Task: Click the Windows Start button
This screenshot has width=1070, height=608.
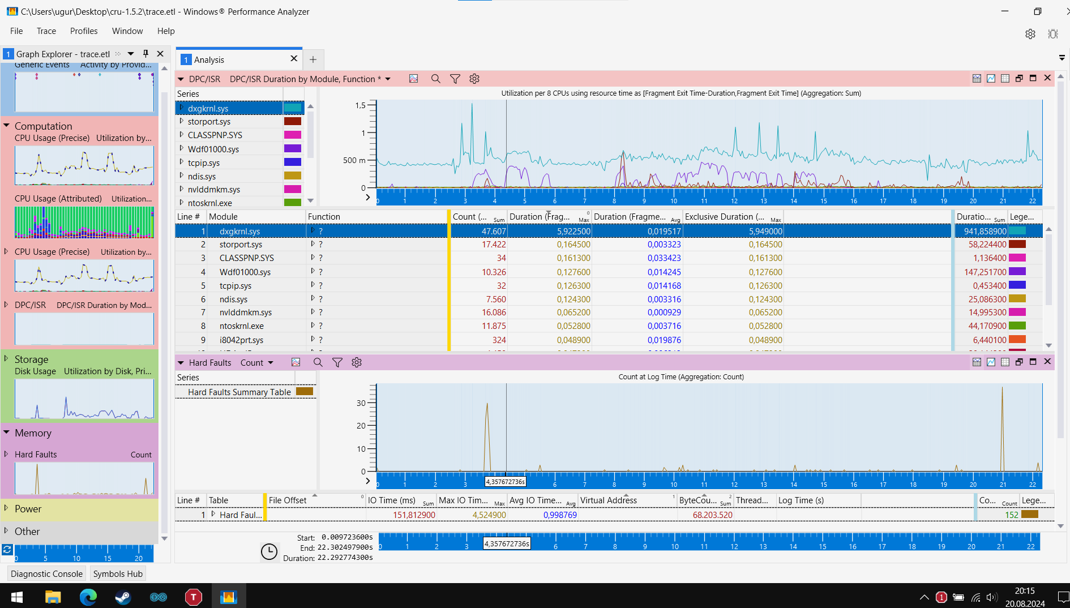Action: (17, 597)
